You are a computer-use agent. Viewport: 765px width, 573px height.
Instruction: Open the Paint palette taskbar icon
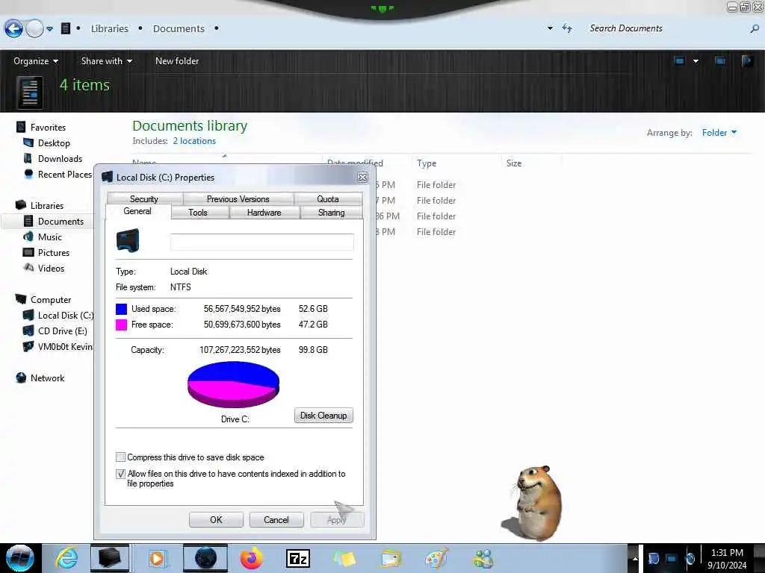pyautogui.click(x=436, y=558)
